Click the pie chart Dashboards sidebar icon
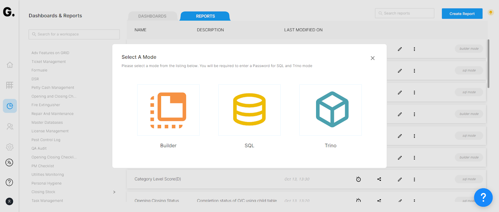 click(x=10, y=106)
